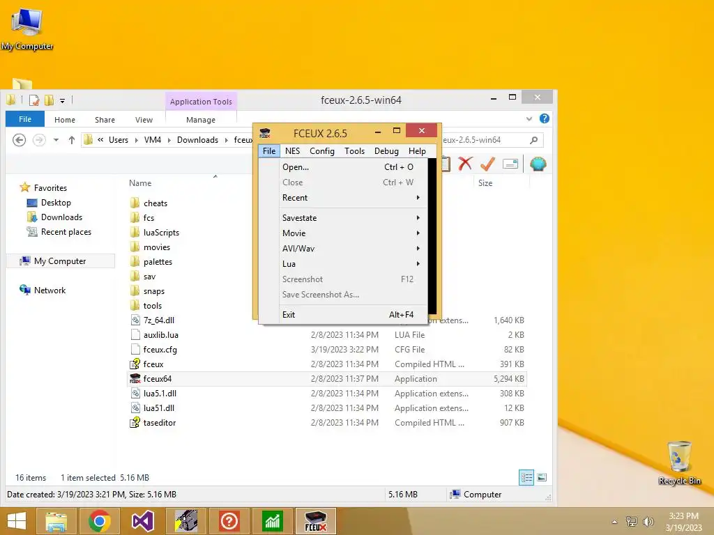
Task: Open the FCEUX Help menu
Action: 417,151
